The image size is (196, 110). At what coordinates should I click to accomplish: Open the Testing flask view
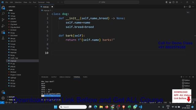(x=3, y=38)
